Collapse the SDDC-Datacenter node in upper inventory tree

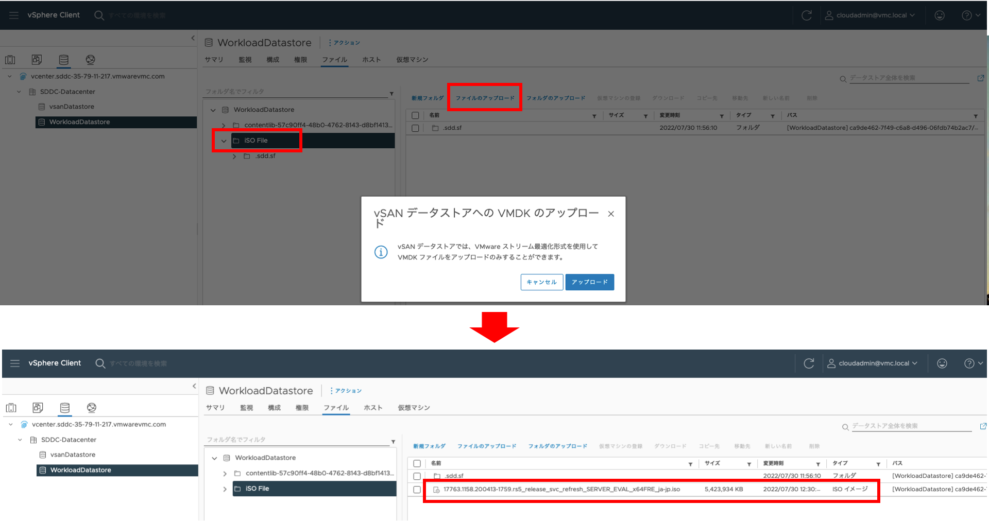pyautogui.click(x=19, y=92)
